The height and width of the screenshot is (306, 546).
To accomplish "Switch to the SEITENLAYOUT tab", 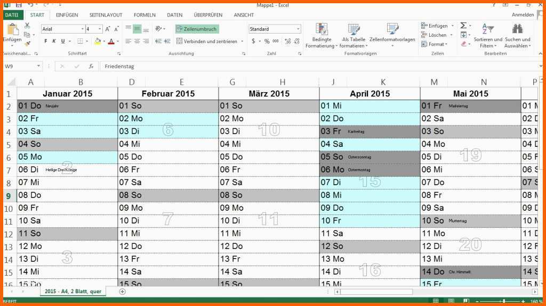I will 106,15.
